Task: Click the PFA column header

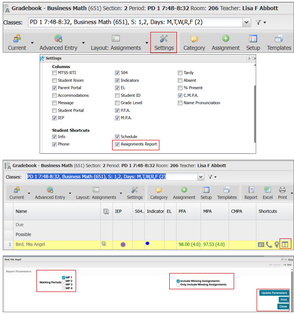Action: click(x=182, y=211)
